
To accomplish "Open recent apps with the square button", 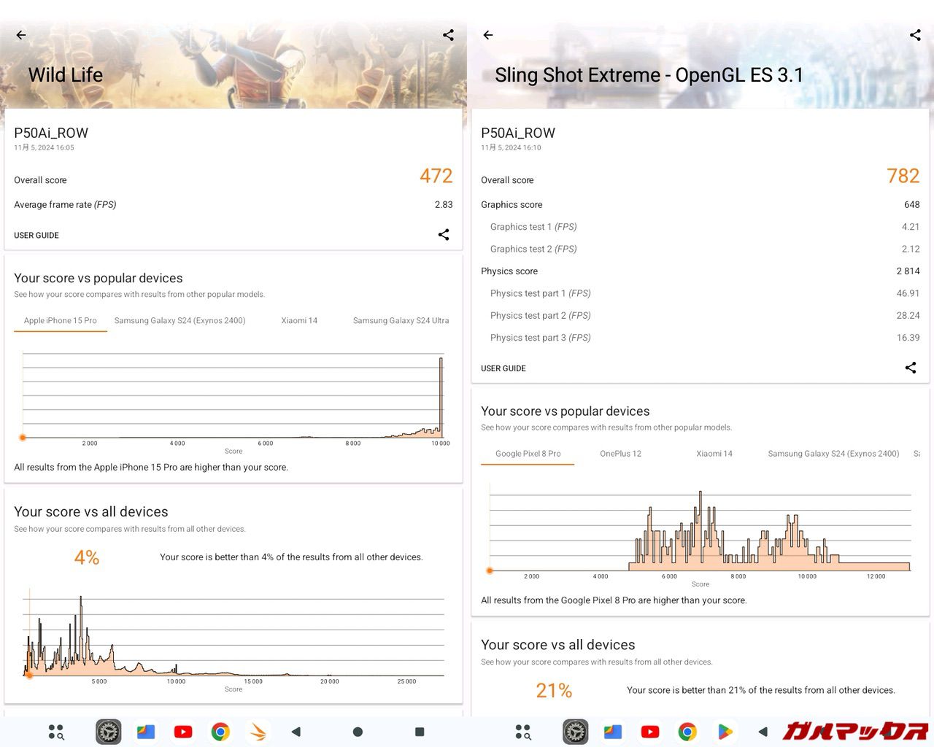I will pos(420,732).
